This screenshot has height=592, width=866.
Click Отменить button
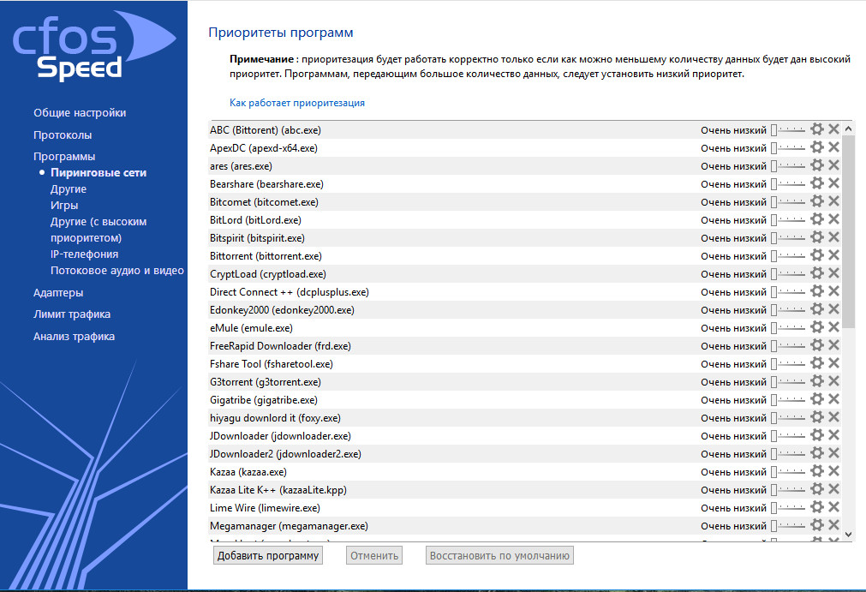click(374, 555)
